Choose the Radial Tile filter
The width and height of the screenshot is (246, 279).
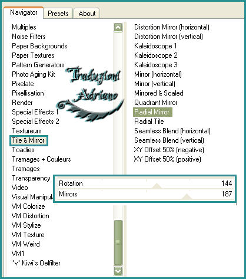pyautogui.click(x=149, y=122)
